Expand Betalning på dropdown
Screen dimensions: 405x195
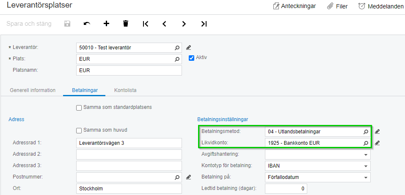[366, 177]
